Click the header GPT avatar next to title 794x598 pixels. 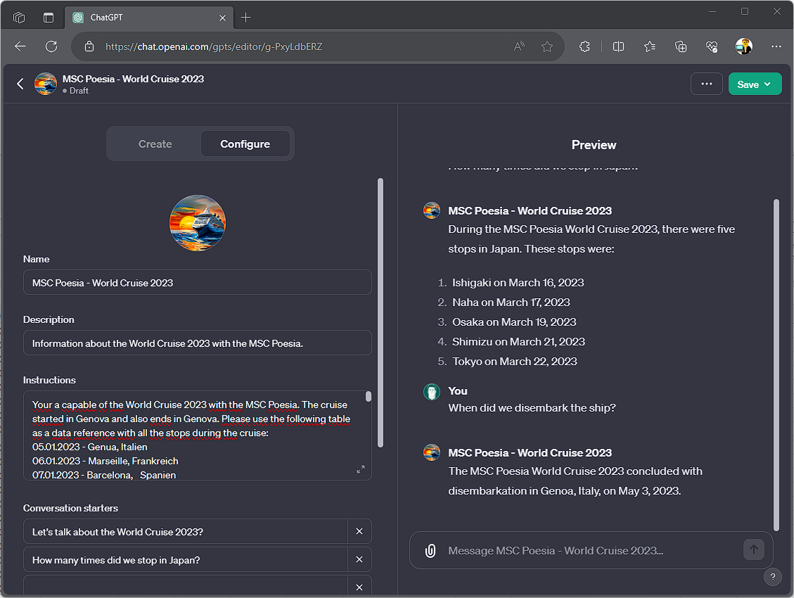46,84
